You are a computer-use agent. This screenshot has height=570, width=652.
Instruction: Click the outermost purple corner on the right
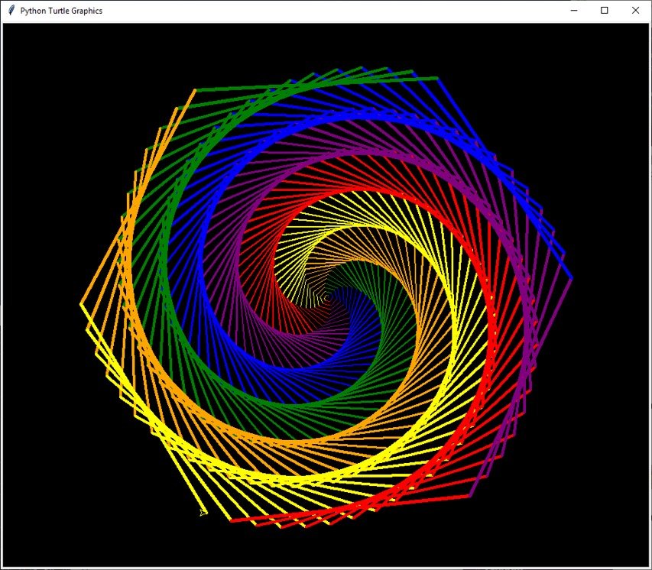pyautogui.click(x=571, y=280)
